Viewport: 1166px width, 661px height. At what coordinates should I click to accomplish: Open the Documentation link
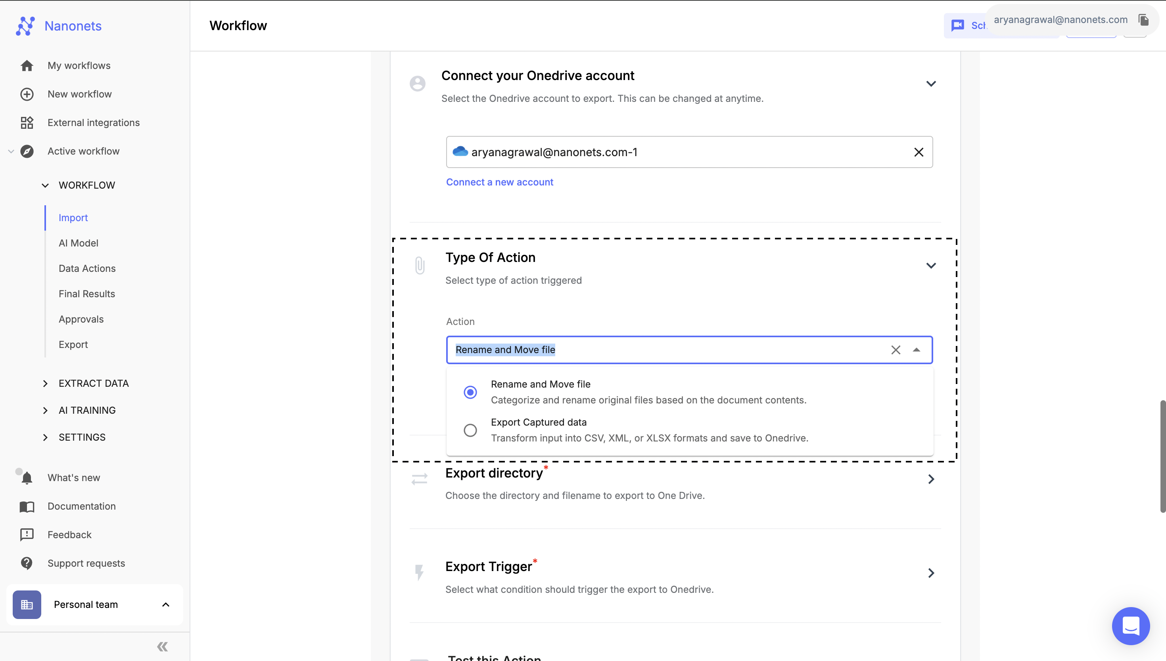81,506
